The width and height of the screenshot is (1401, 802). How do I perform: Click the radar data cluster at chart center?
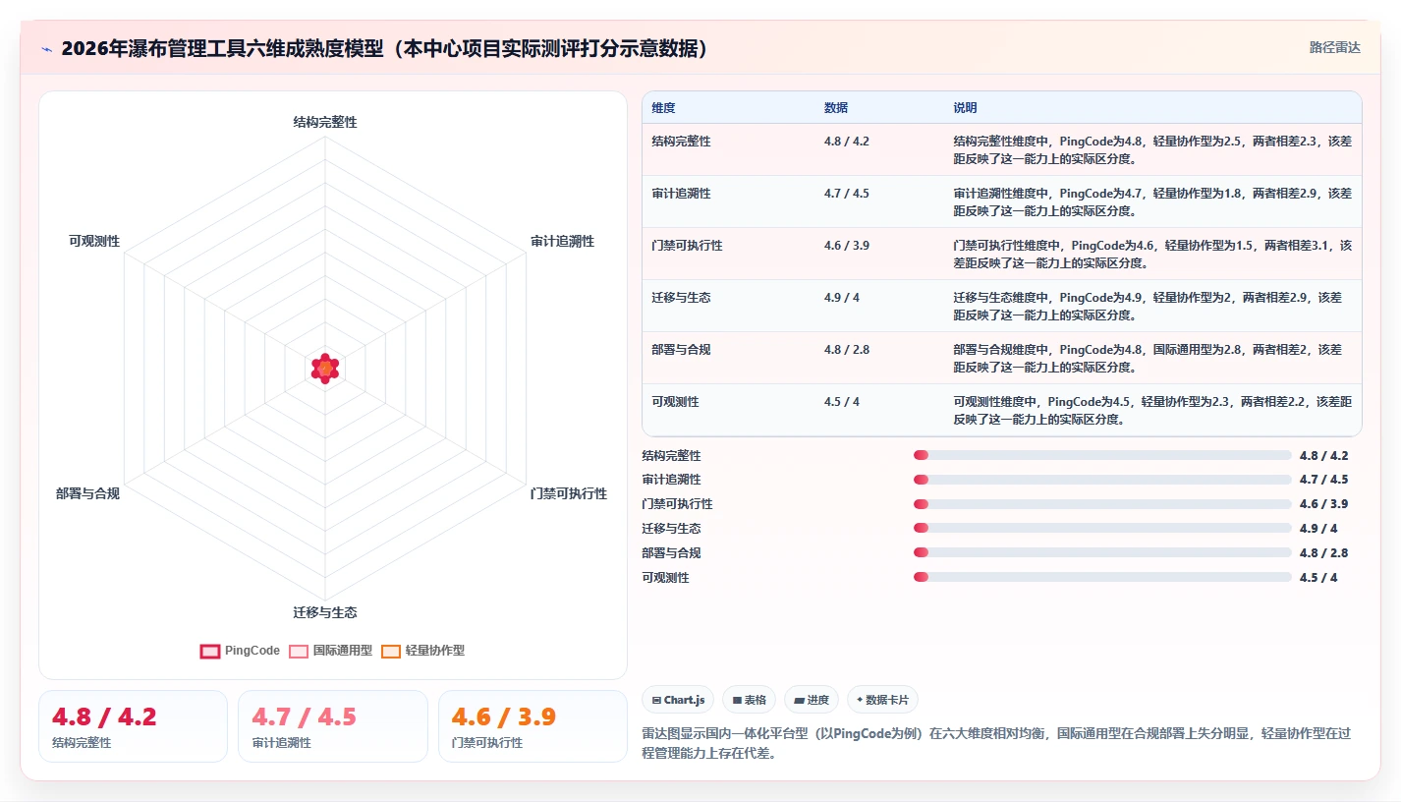click(x=325, y=368)
